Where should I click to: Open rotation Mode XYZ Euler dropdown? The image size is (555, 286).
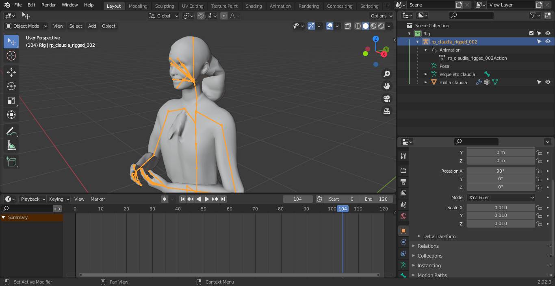(501, 197)
